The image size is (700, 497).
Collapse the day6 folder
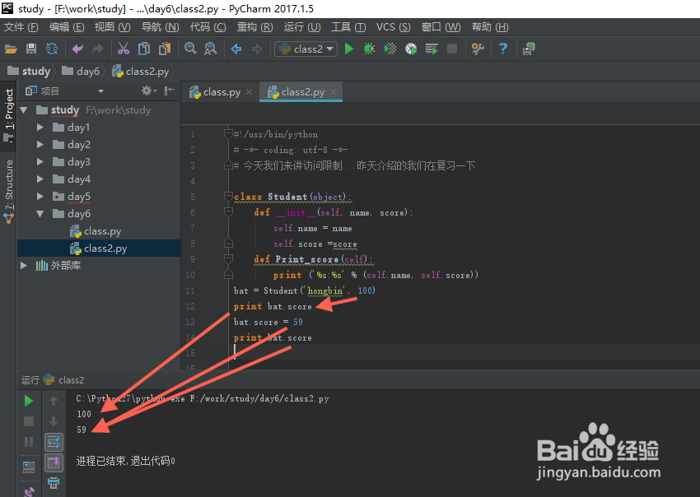point(40,214)
